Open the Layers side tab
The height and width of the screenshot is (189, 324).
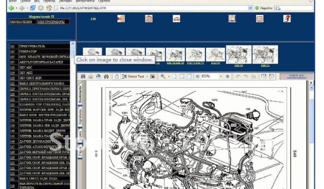80,134
